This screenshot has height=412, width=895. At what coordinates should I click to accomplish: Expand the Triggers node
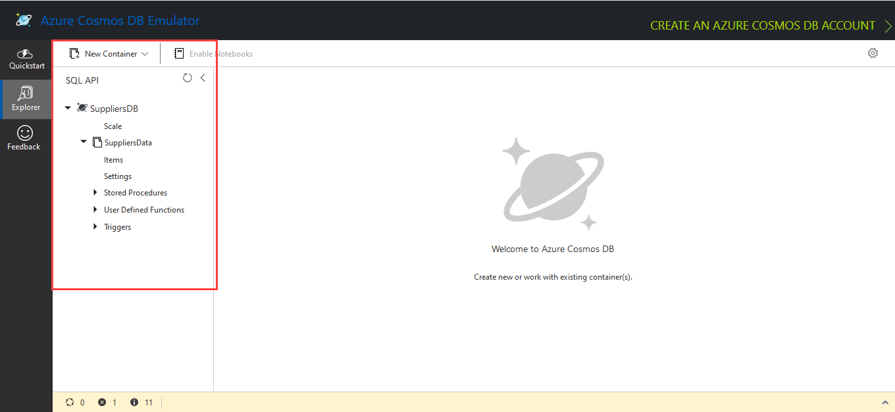point(95,227)
